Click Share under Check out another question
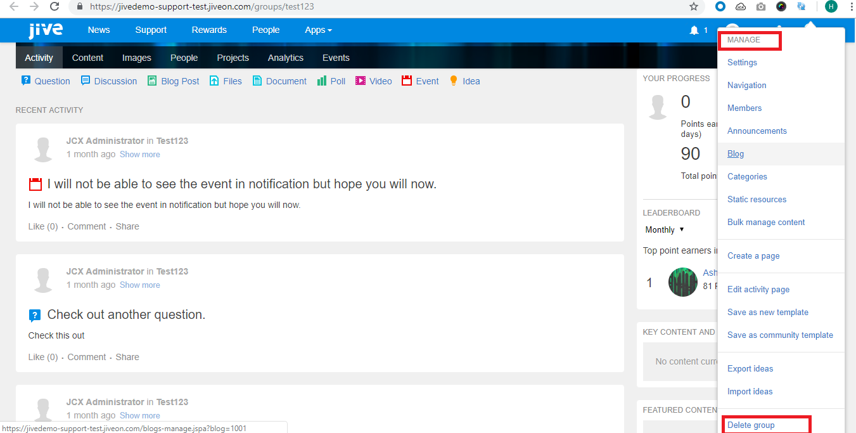 [x=127, y=357]
